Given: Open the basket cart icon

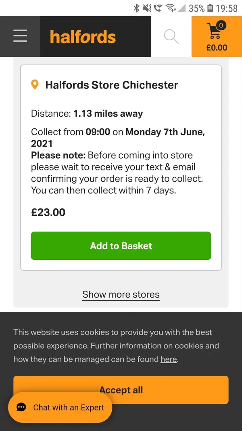Looking at the screenshot, I should click(215, 31).
